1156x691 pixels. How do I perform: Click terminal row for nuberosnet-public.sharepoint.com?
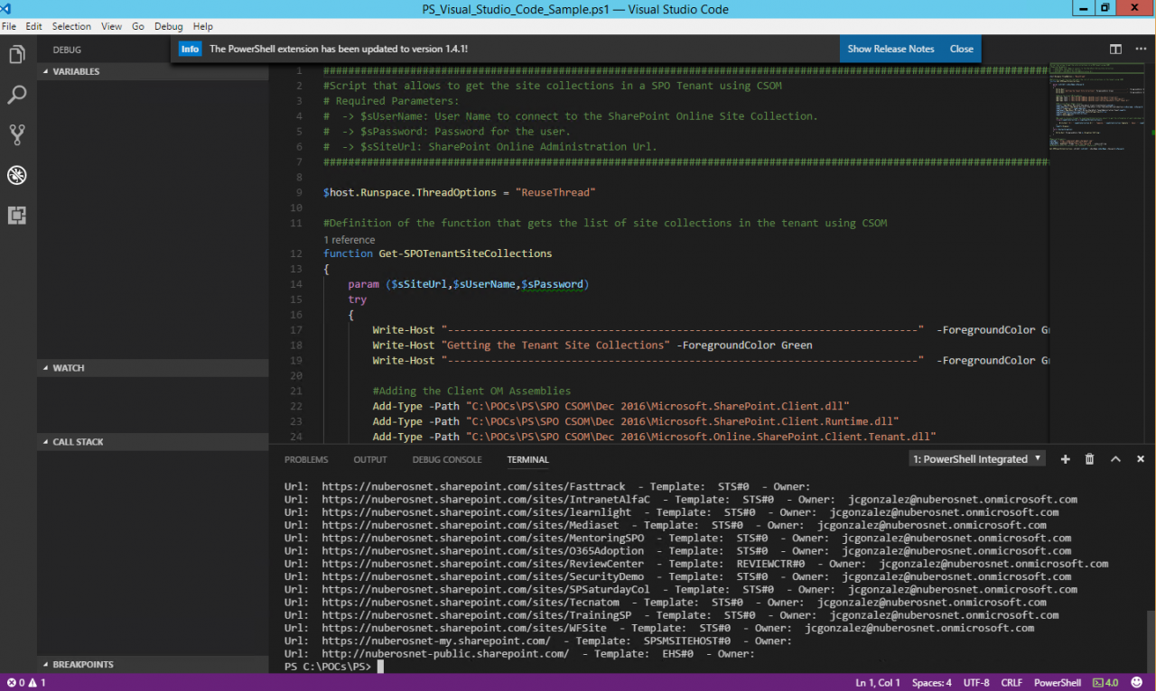(519, 654)
